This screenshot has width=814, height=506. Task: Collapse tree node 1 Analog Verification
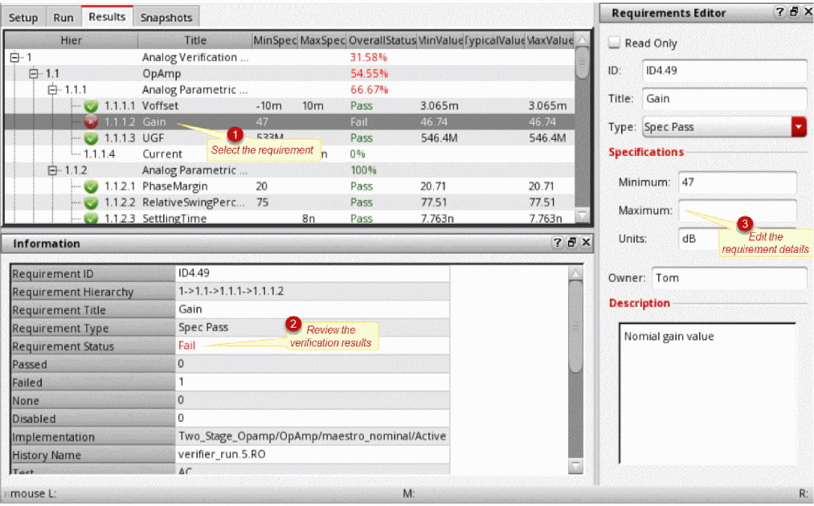click(x=15, y=58)
